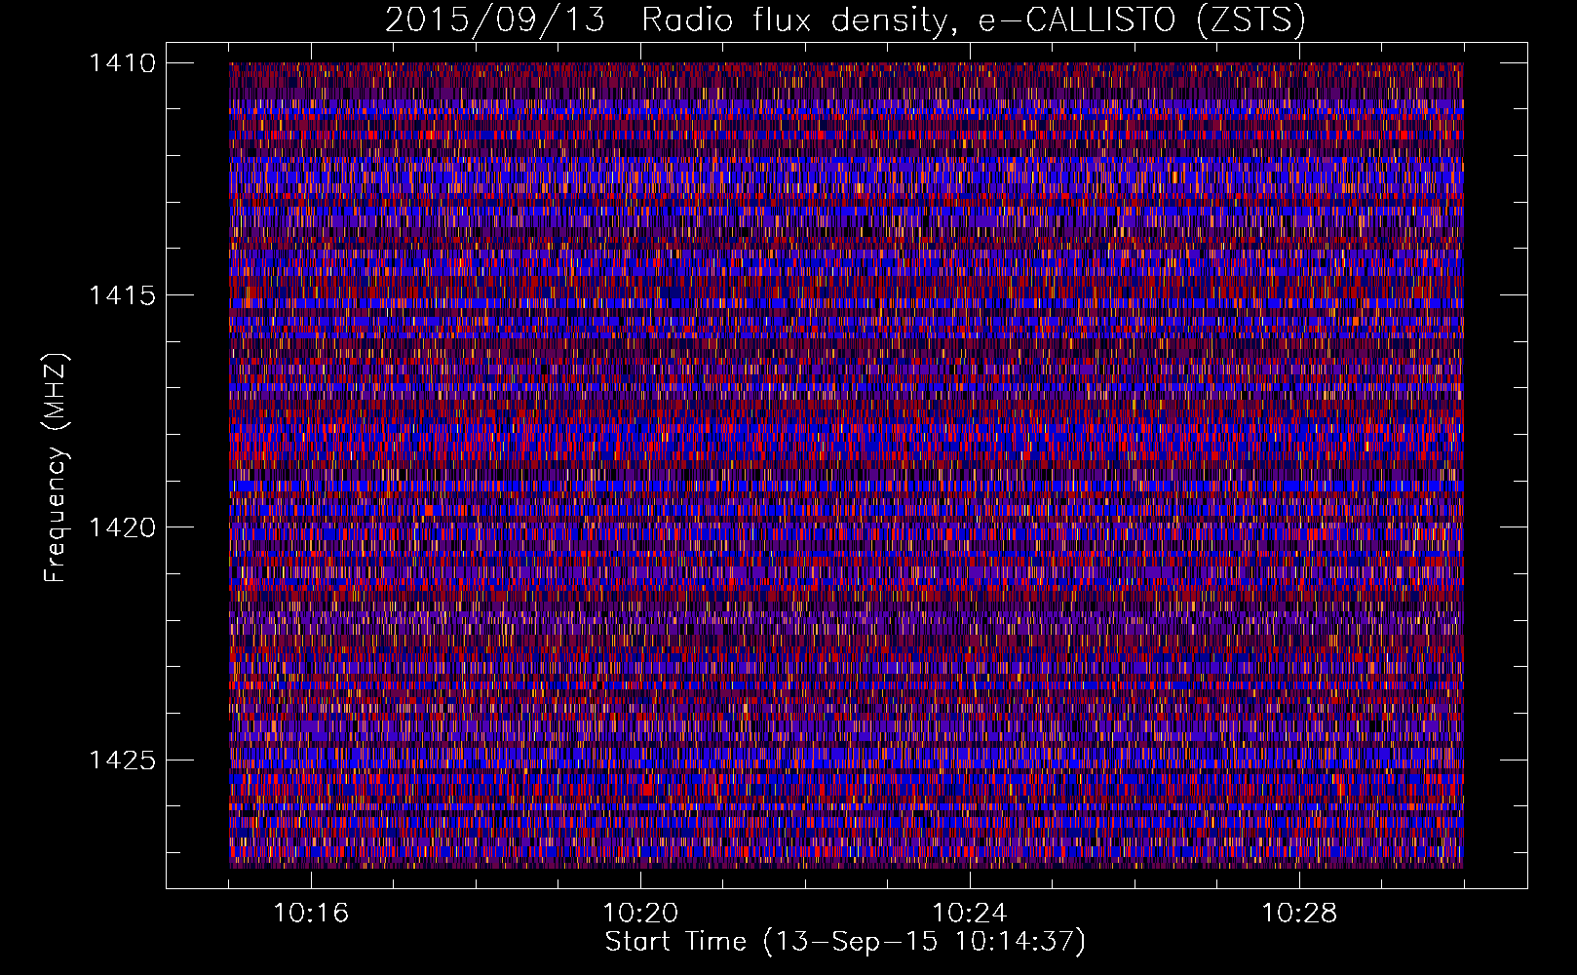The height and width of the screenshot is (975, 1577).
Task: Click the 10:16 time tick label
Action: tap(311, 914)
